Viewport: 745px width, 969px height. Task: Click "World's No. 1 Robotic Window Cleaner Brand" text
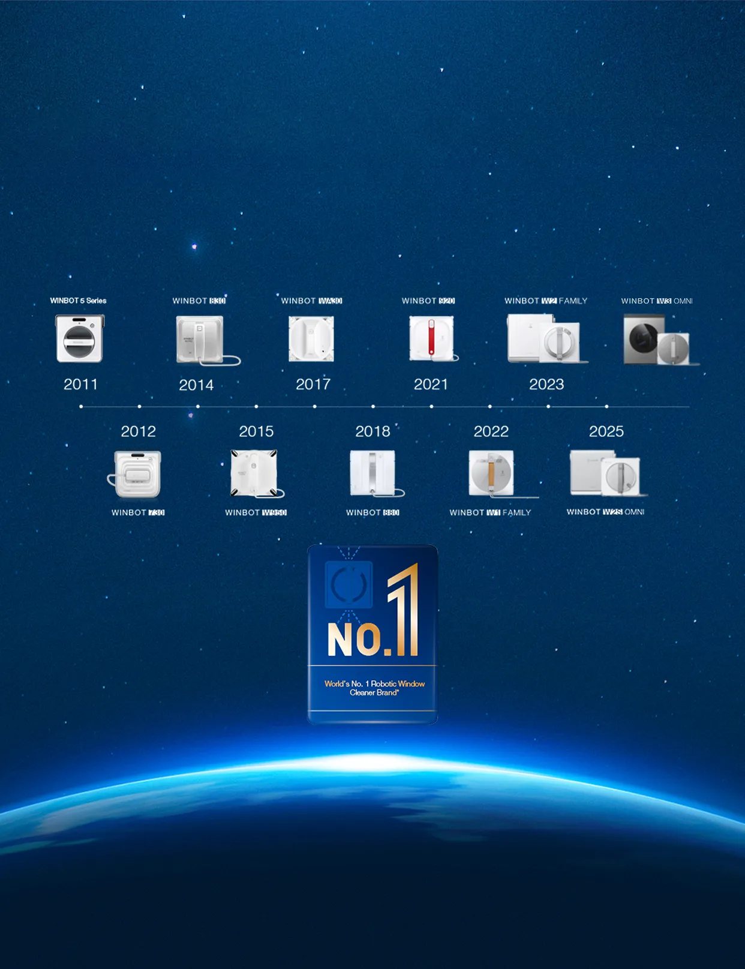click(x=374, y=688)
